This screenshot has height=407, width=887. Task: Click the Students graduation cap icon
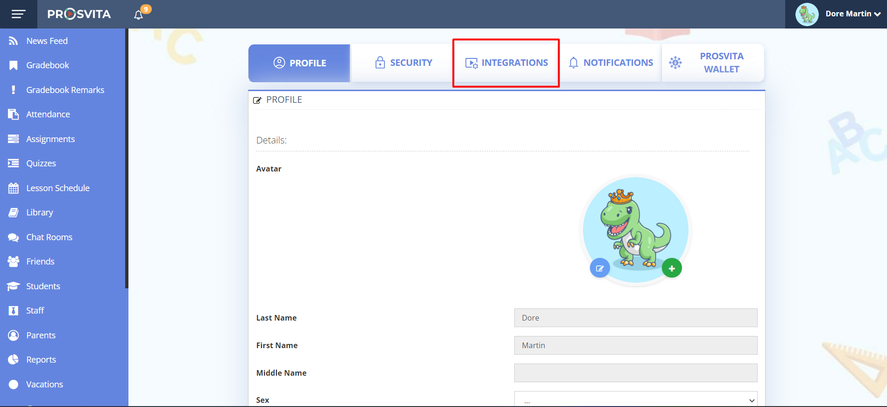point(14,286)
